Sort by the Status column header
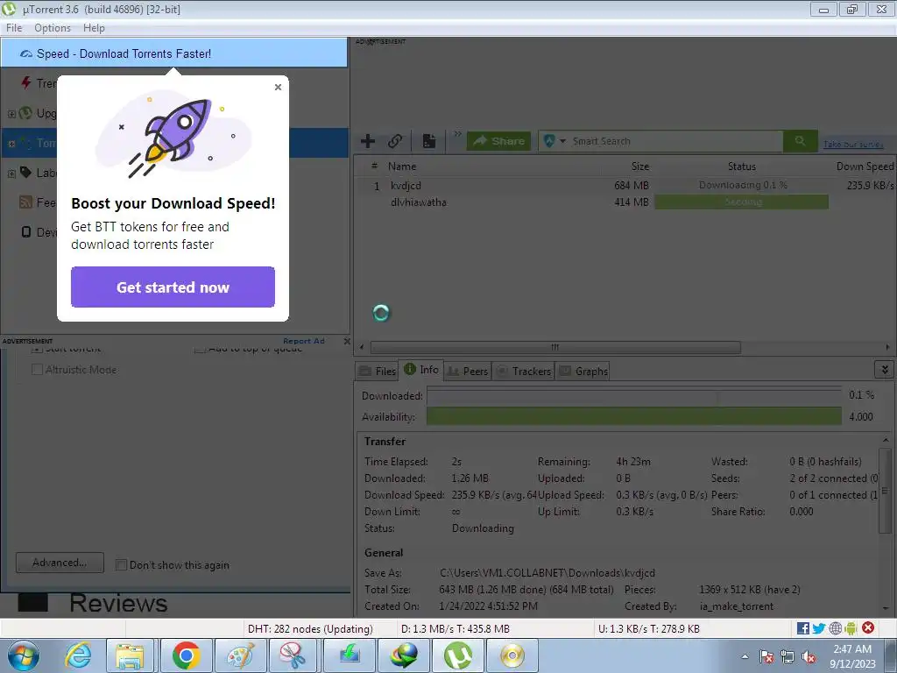 click(x=741, y=166)
